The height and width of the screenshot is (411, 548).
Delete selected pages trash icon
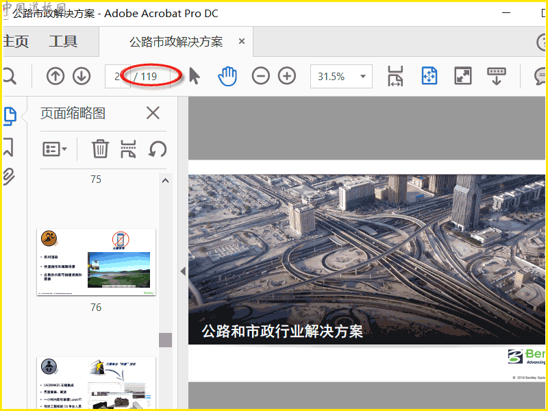point(100,149)
